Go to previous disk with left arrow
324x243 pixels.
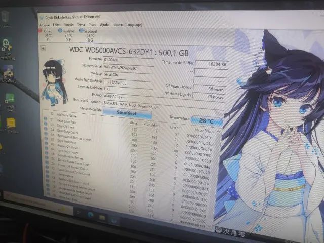43,48
